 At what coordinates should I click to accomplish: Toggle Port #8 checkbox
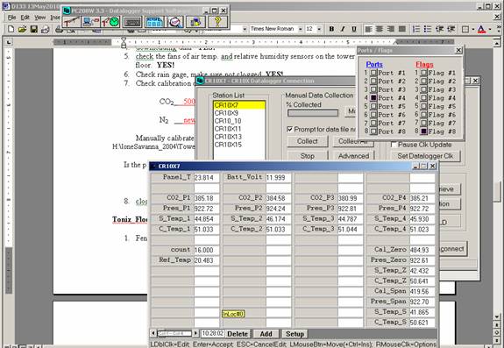coord(373,131)
